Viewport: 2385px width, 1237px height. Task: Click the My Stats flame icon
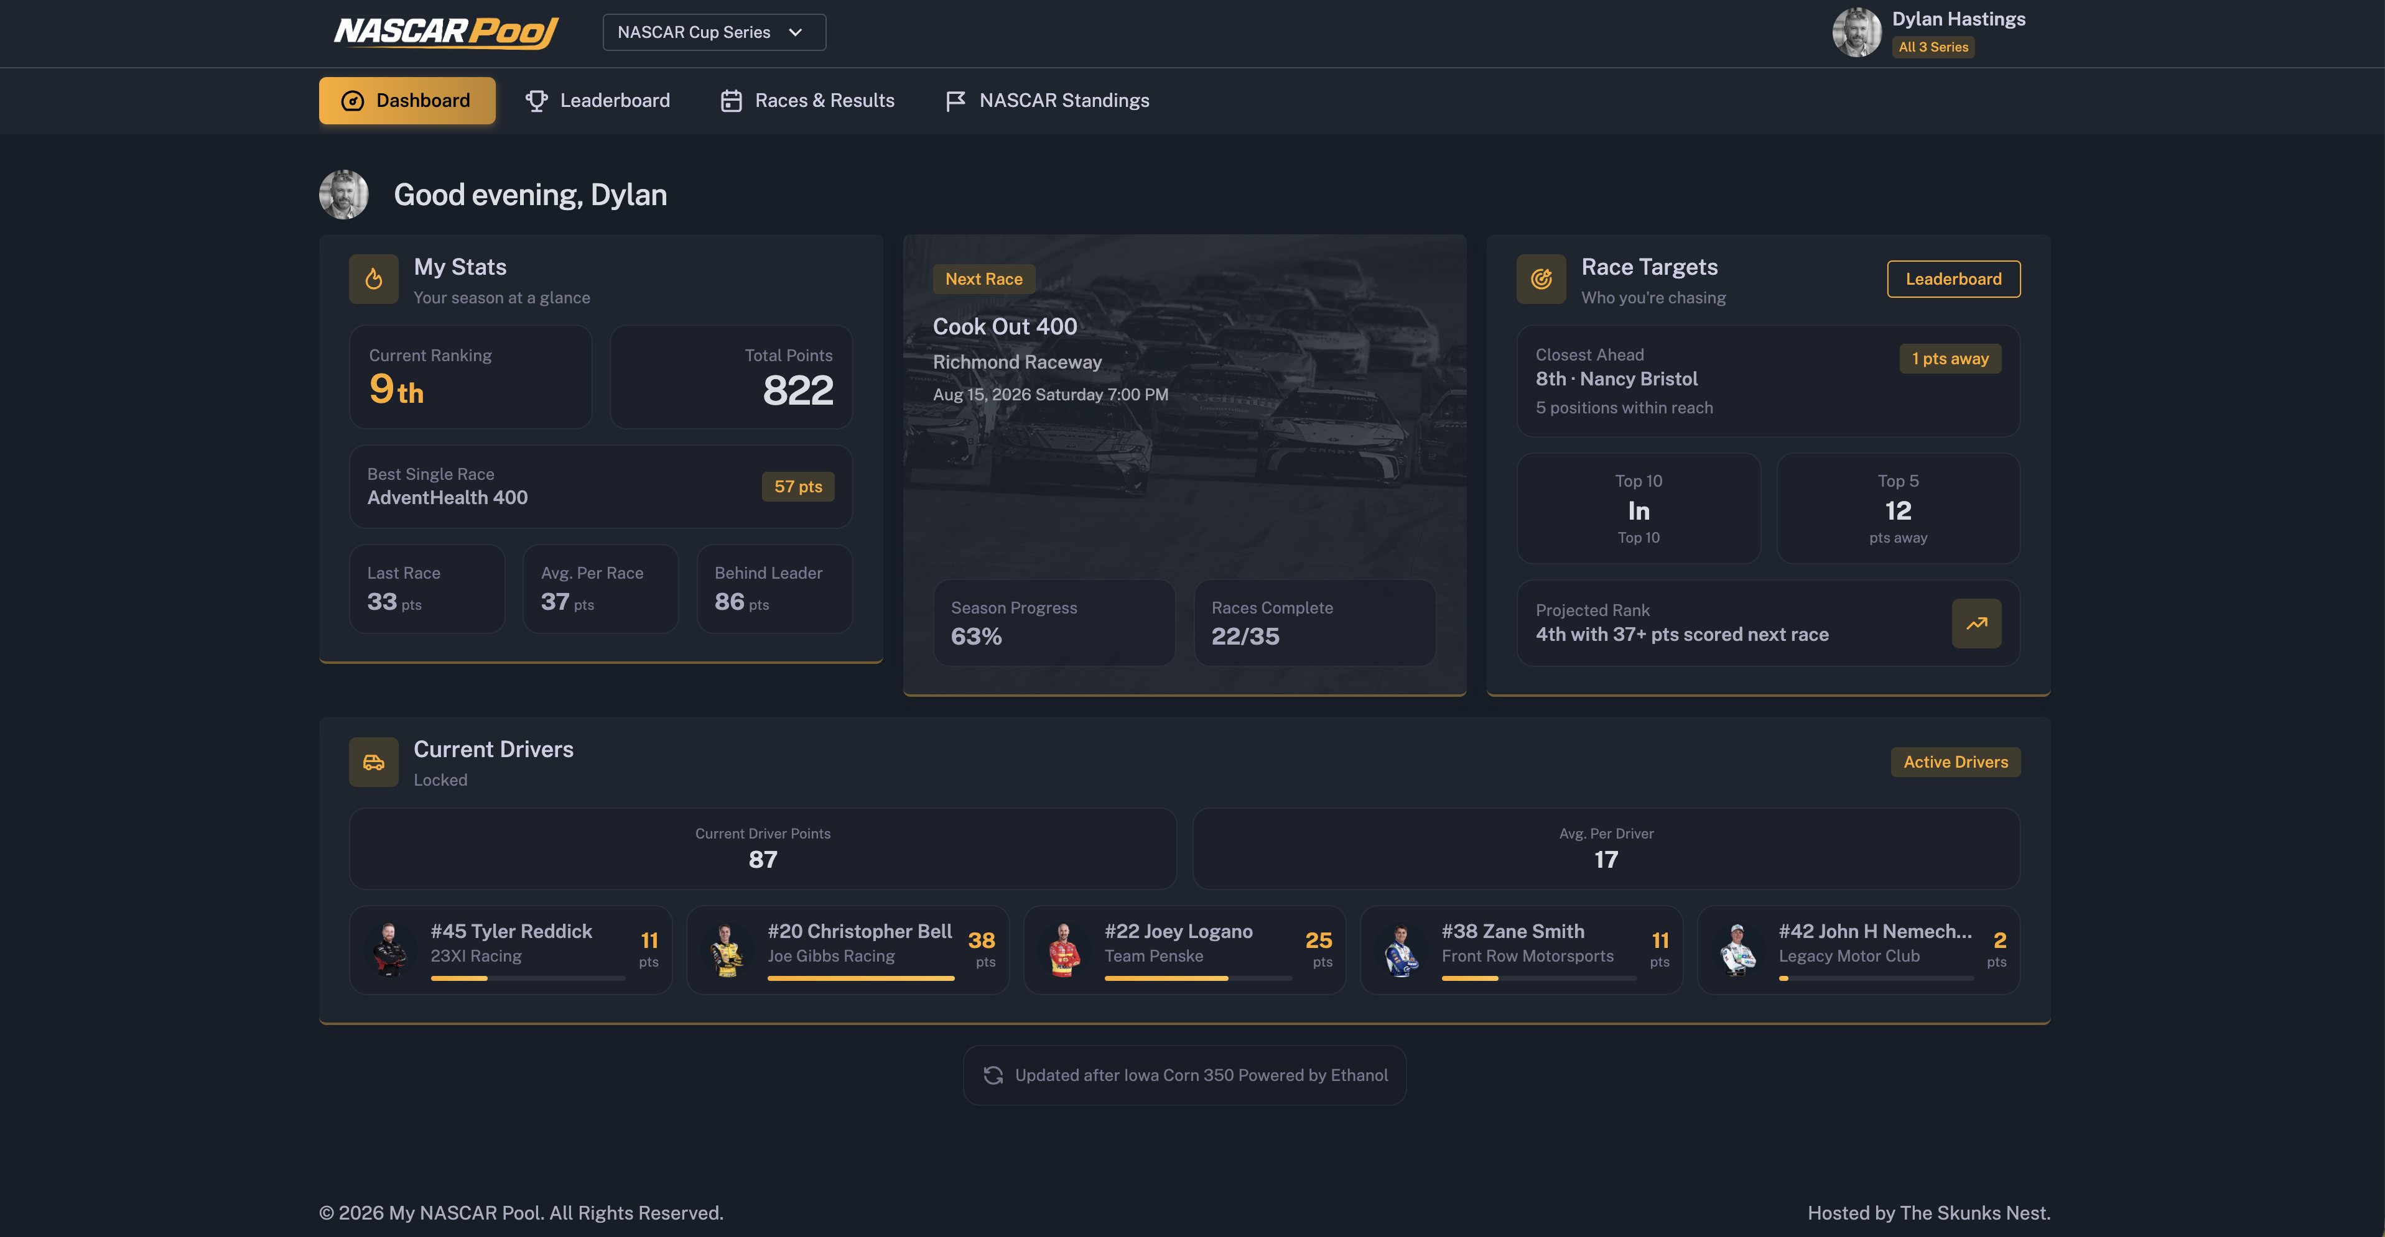[374, 278]
